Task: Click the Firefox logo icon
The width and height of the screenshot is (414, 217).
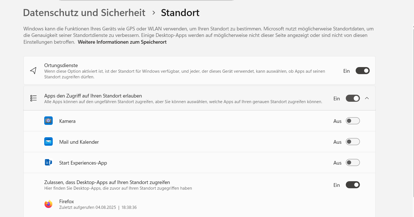Action: pyautogui.click(x=48, y=204)
